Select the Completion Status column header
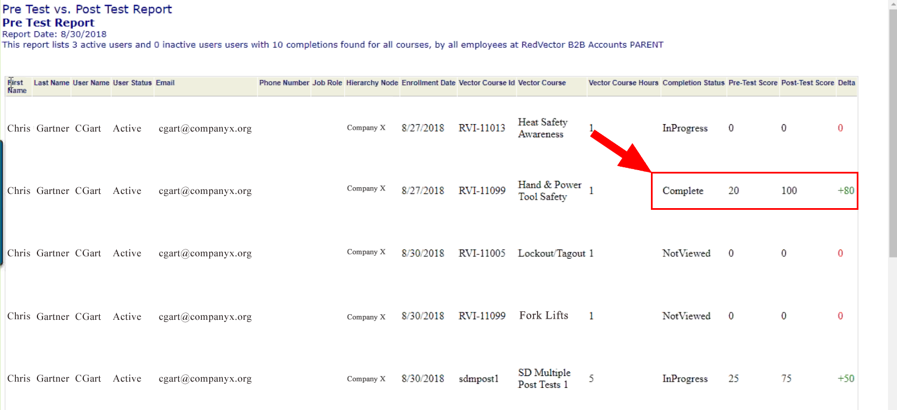This screenshot has height=410, width=897. pos(693,83)
